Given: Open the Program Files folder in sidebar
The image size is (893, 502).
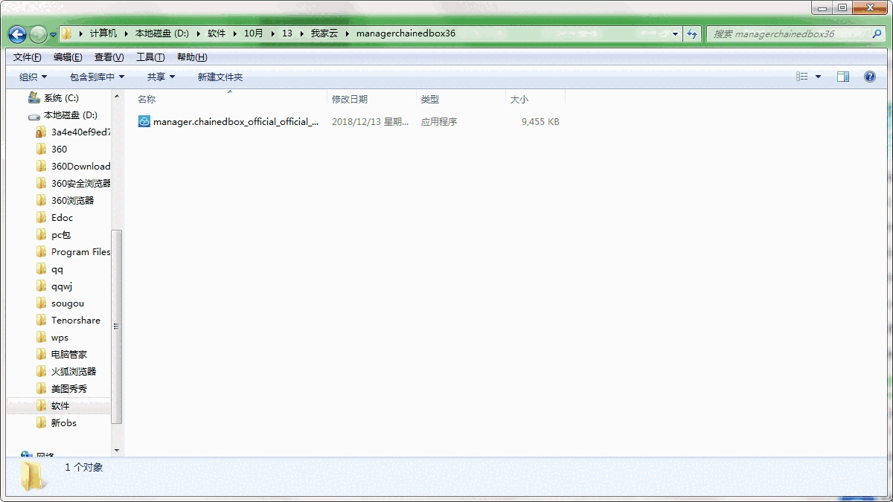Looking at the screenshot, I should 80,252.
